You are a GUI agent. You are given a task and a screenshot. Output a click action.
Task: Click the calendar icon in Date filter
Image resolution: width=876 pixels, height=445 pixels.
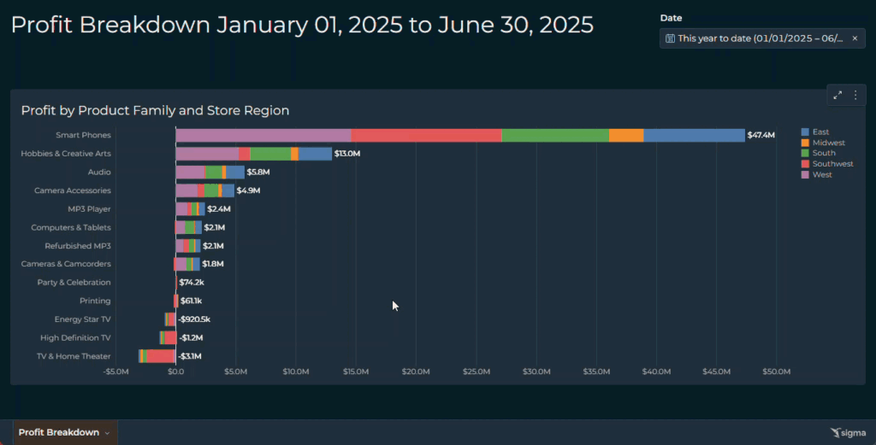(671, 38)
